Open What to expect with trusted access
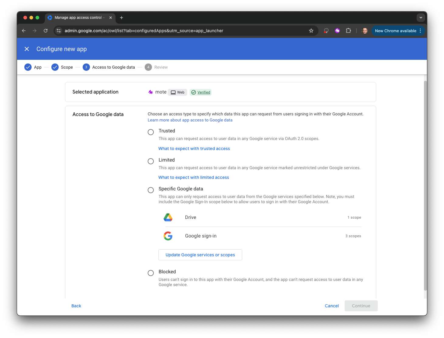 pos(194,149)
